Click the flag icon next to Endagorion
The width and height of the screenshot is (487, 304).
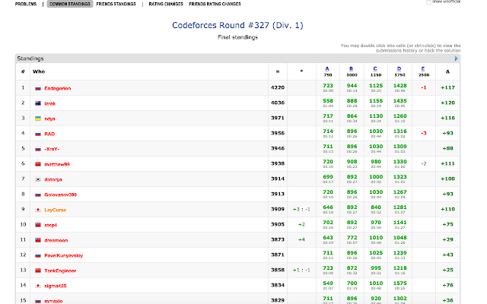point(38,88)
